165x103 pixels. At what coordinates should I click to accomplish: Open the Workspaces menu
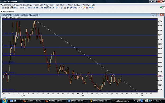[6, 5]
